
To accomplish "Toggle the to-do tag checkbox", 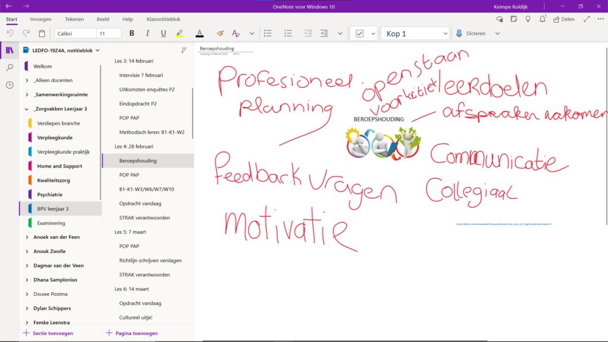I will pos(359,34).
